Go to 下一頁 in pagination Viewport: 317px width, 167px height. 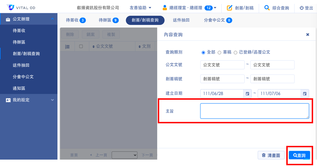pos(147,155)
